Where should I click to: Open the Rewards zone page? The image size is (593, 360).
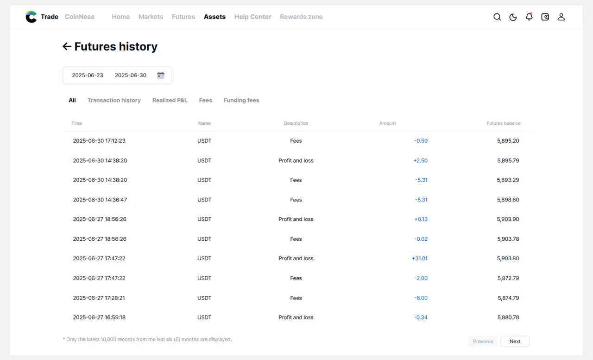click(301, 17)
